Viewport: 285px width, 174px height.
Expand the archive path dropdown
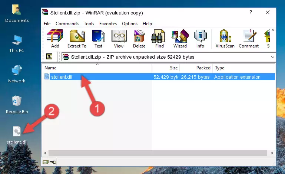[273, 57]
